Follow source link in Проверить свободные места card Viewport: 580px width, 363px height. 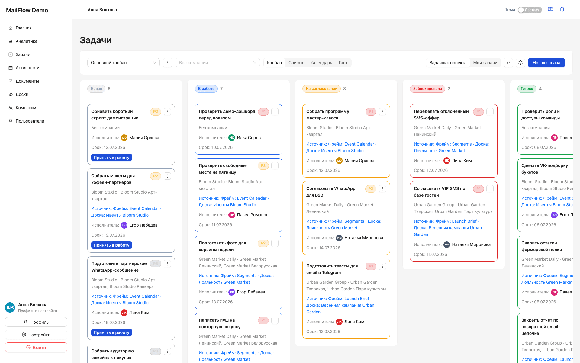(234, 201)
